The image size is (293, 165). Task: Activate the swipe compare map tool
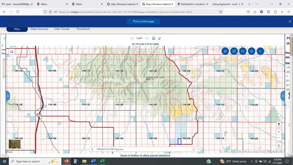(243, 51)
